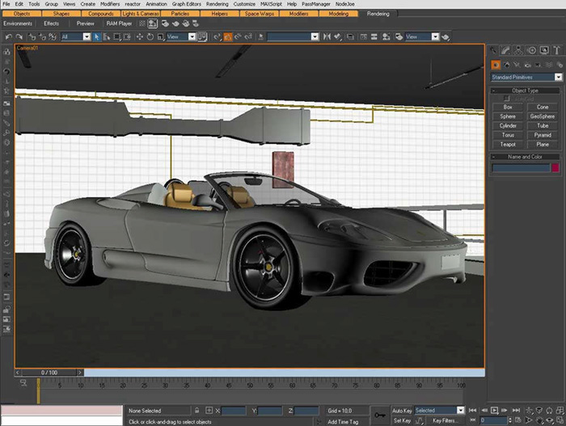The width and height of the screenshot is (566, 426).
Task: Click the red object color swatch
Action: pos(555,167)
